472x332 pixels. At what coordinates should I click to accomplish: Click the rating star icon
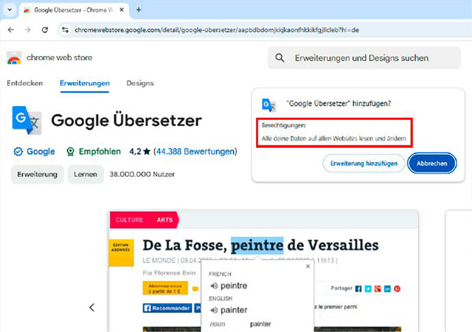[x=146, y=151]
